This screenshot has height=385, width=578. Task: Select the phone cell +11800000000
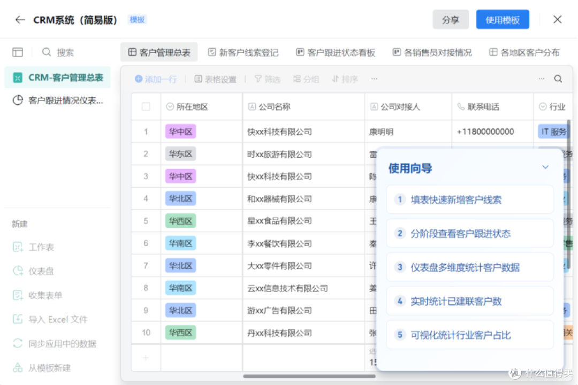tap(492, 132)
